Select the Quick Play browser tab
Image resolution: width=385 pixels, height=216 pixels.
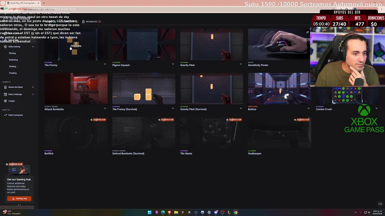tap(23, 3)
